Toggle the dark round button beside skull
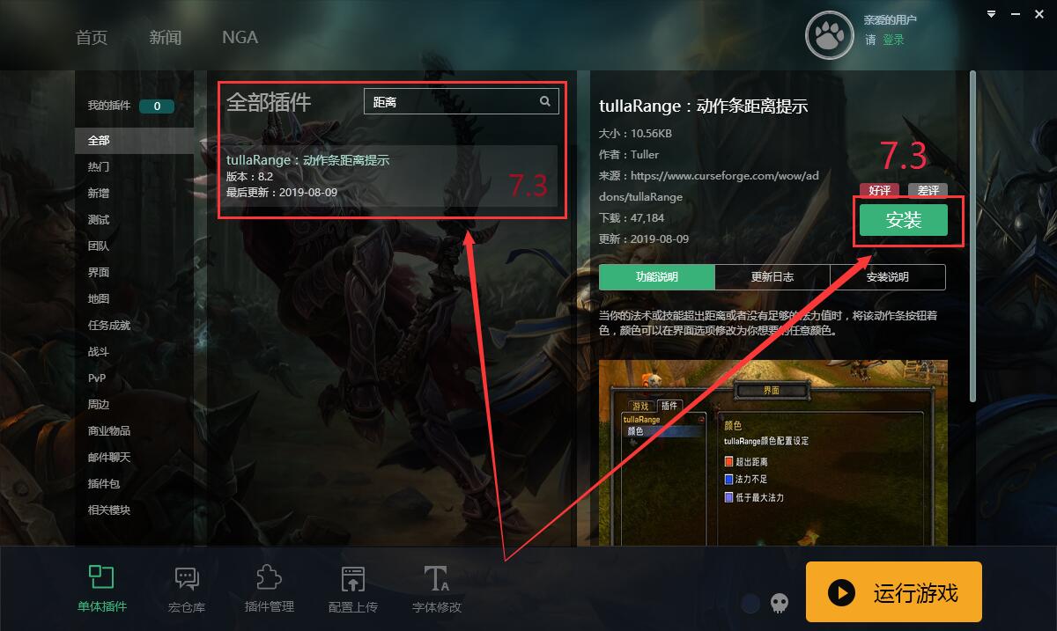Image resolution: width=1057 pixels, height=631 pixels. (x=750, y=603)
